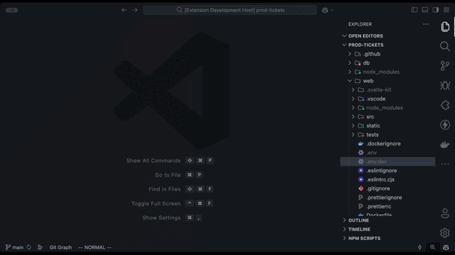Click the Copilot status bar icon

pos(446,247)
